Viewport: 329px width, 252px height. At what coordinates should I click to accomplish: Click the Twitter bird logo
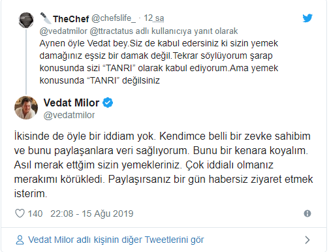307,18
